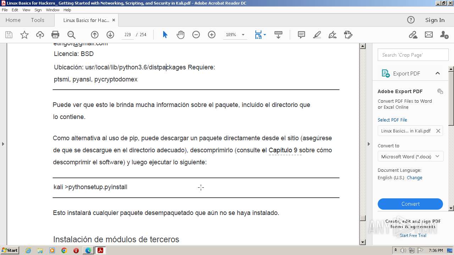Open the Edit menu

pos(15,10)
